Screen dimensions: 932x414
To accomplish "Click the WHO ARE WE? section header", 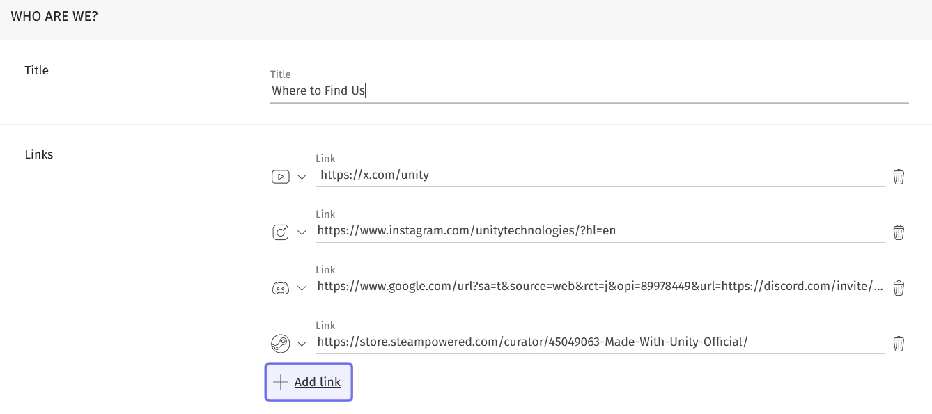I will [54, 17].
